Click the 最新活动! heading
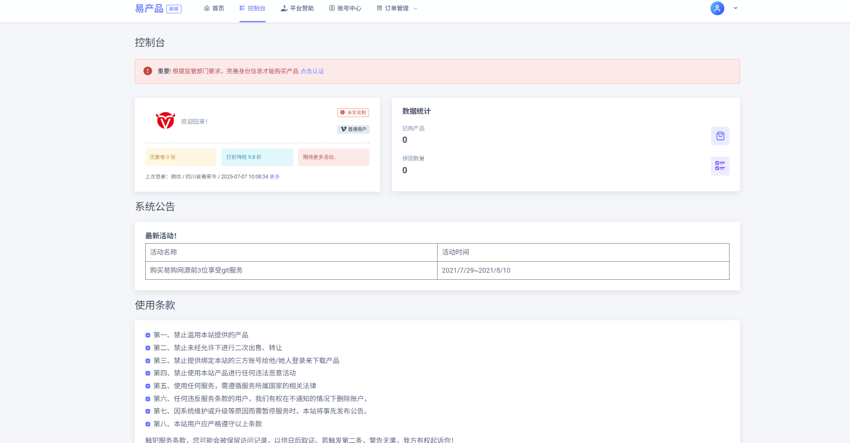Viewport: 850px width, 443px height. pyautogui.click(x=161, y=236)
